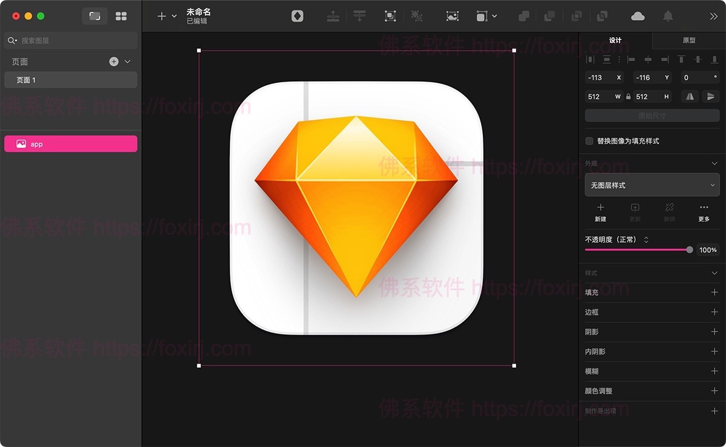Switch to the 原型 tab
This screenshot has height=447, width=726.
(x=688, y=41)
